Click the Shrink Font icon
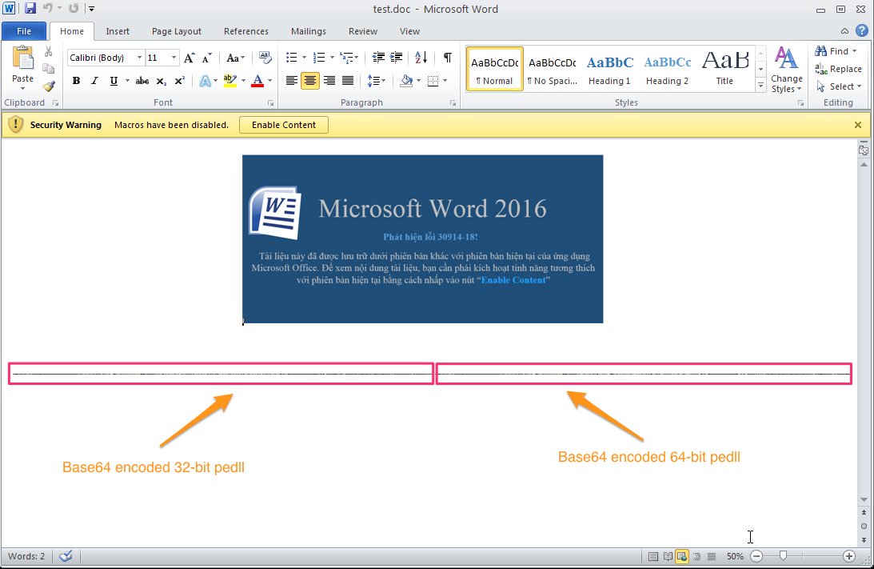 (x=207, y=58)
